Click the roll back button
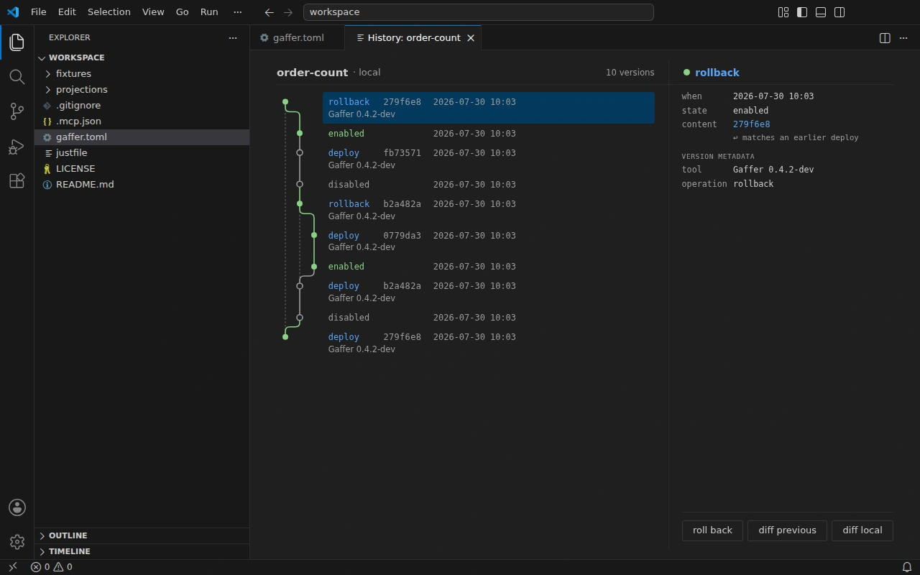Viewport: 920px width, 575px height. click(712, 530)
